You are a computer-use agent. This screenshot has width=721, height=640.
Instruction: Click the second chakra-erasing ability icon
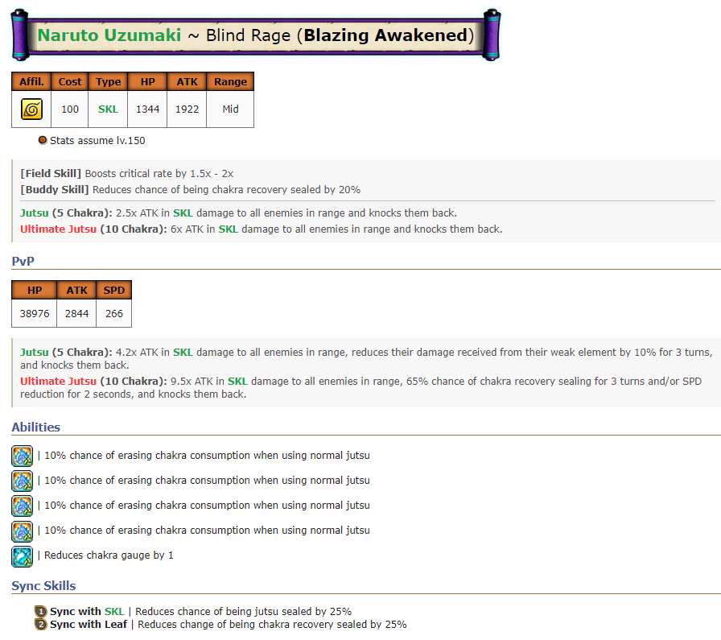point(22,481)
